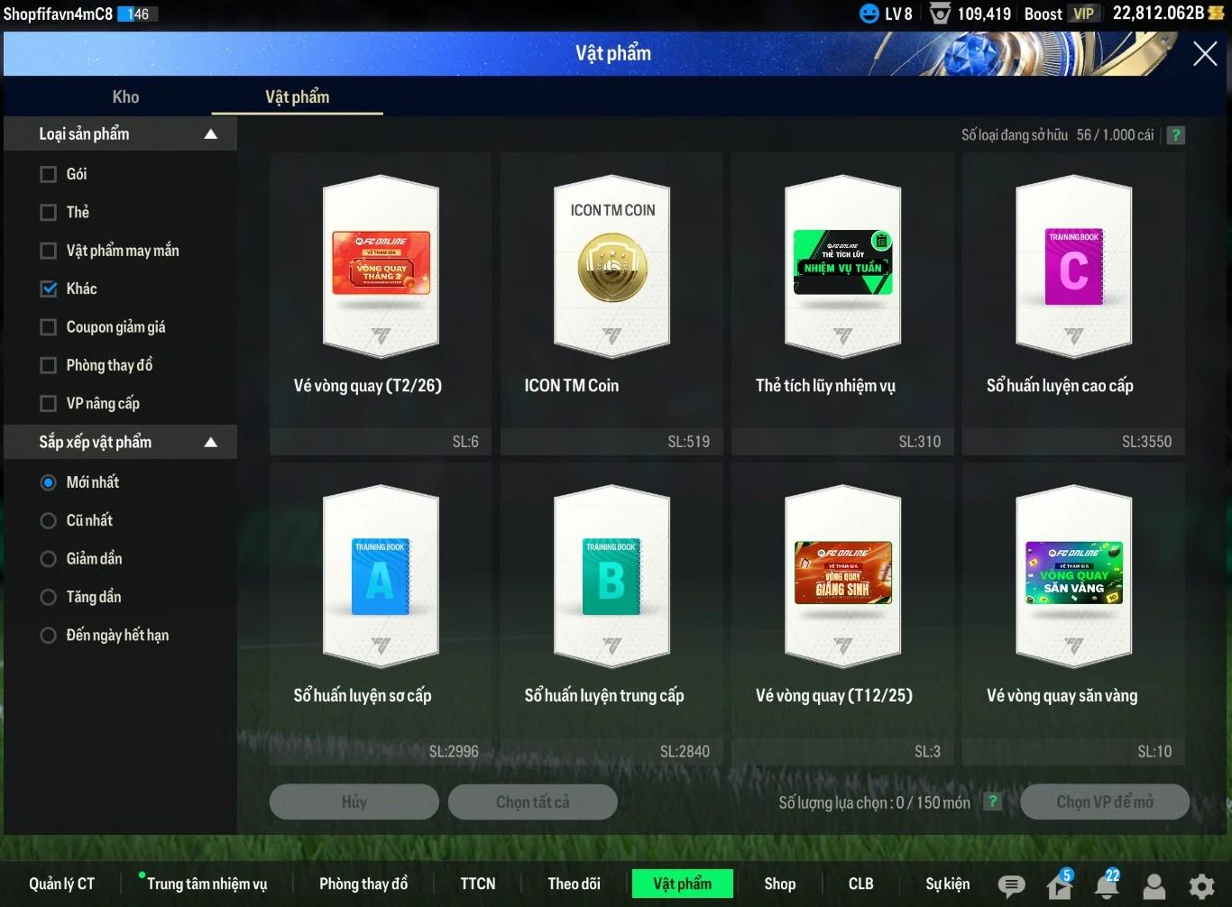The height and width of the screenshot is (907, 1232).
Task: Collapse the Loại sản phẩm section
Action: 210,134
